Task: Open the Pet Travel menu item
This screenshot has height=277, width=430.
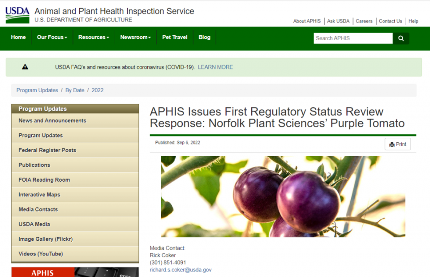Action: coord(175,38)
